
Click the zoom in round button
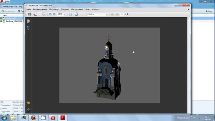pyautogui.click(x=54, y=14)
